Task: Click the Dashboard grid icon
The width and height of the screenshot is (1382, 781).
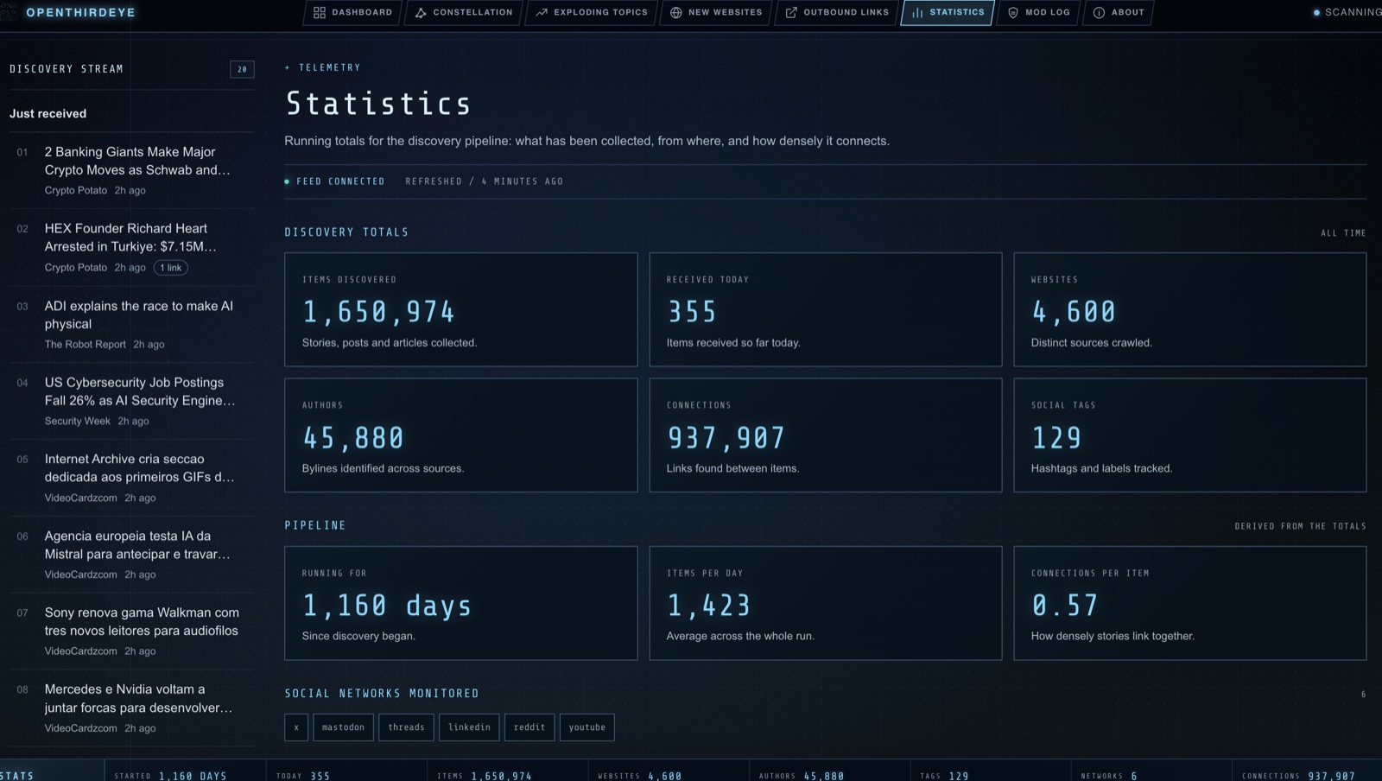Action: coord(320,13)
